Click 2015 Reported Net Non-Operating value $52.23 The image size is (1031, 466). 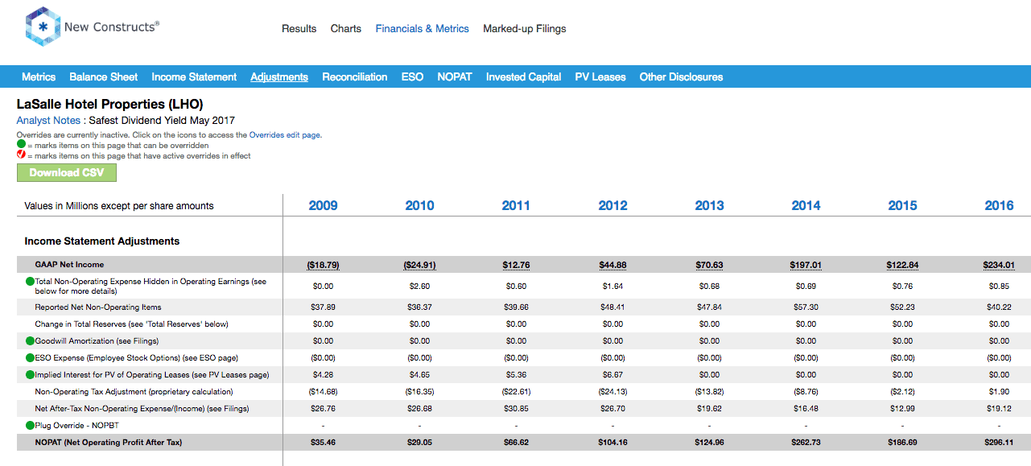click(902, 307)
